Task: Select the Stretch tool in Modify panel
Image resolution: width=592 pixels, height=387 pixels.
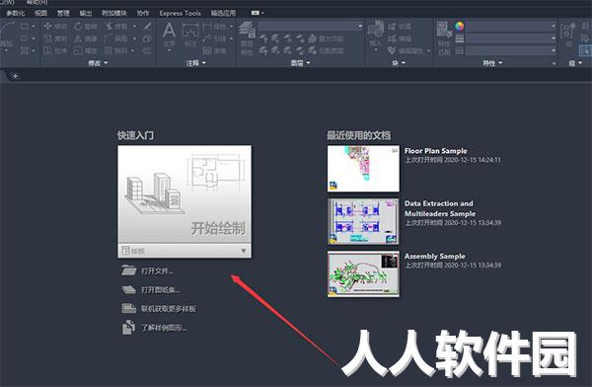Action: click(x=55, y=50)
